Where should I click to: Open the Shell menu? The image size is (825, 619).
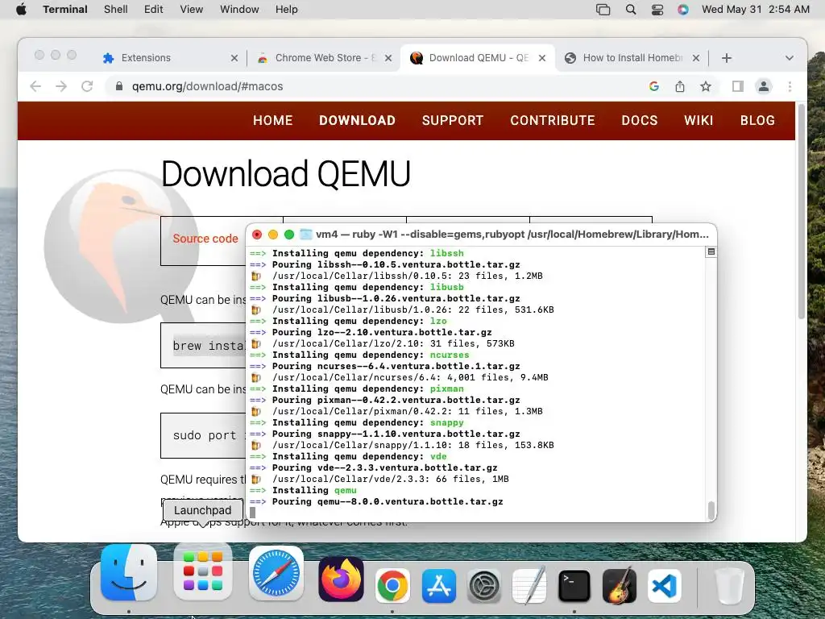[x=116, y=10]
